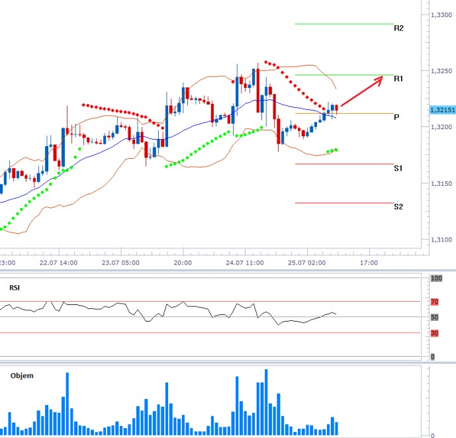Click the 20:00 time axis label
This screenshot has width=456, height=438.
[x=183, y=263]
